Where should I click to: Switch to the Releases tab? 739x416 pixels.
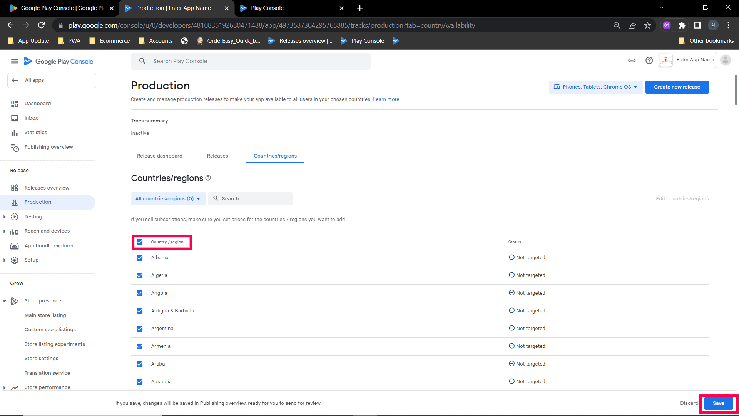[217, 156]
